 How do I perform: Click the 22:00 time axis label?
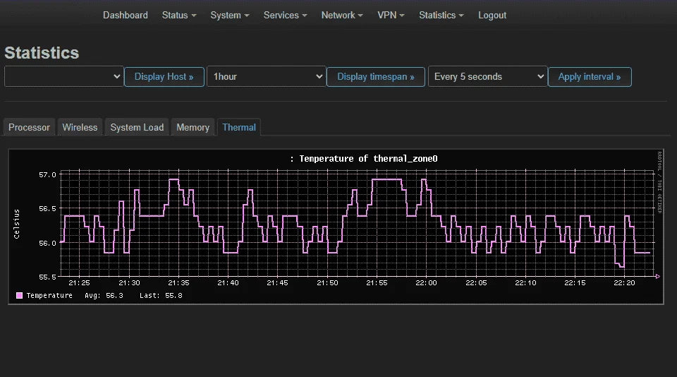tap(426, 282)
